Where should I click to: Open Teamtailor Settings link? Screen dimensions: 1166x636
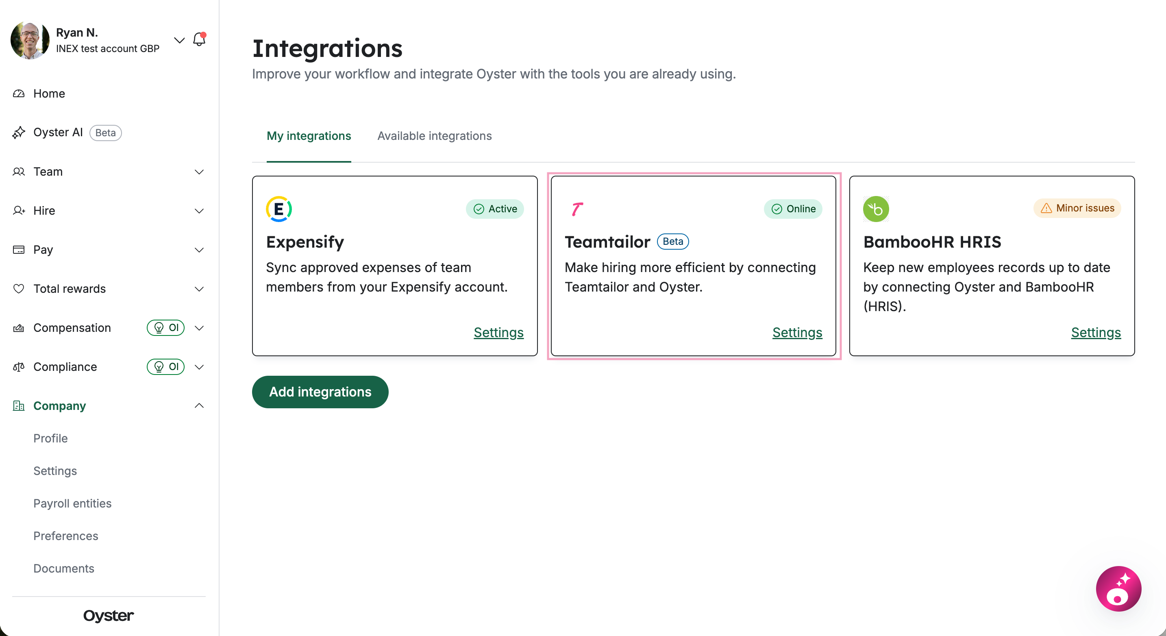point(797,333)
